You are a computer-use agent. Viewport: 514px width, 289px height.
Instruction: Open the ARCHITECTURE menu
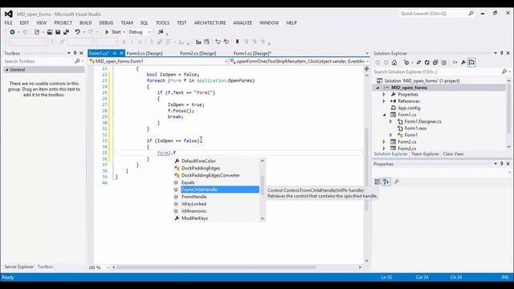tap(210, 22)
